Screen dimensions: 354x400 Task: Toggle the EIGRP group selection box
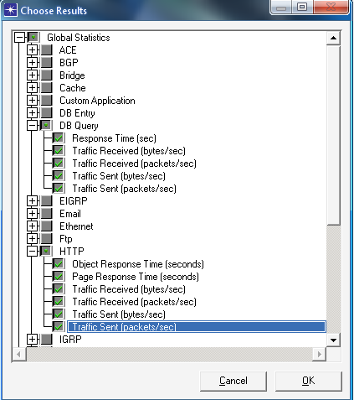point(46,201)
